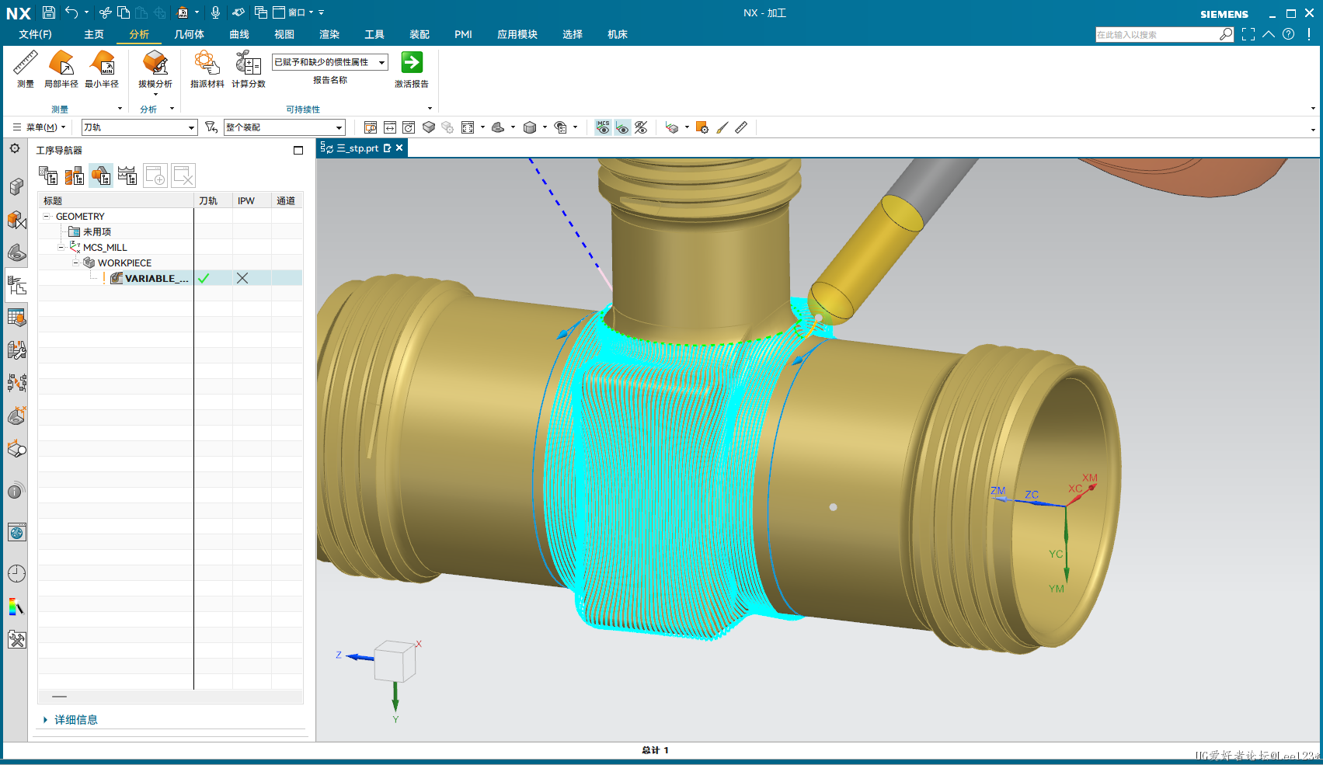Switch to the 曲线 ribbon tab
The width and height of the screenshot is (1323, 765).
click(x=239, y=34)
